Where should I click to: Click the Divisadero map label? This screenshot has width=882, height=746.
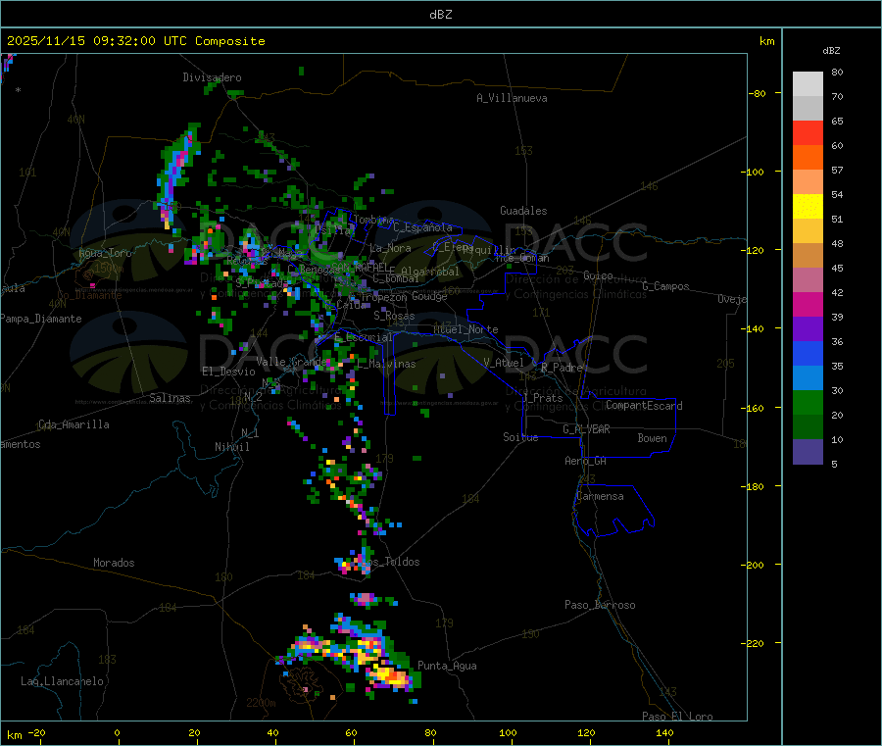pyautogui.click(x=212, y=77)
